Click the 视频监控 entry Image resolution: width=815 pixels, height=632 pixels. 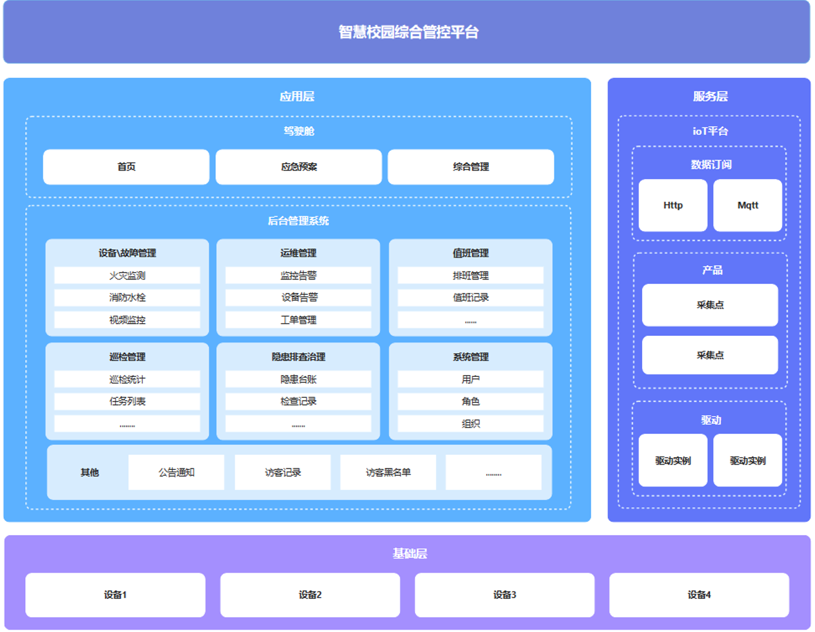[x=127, y=320]
